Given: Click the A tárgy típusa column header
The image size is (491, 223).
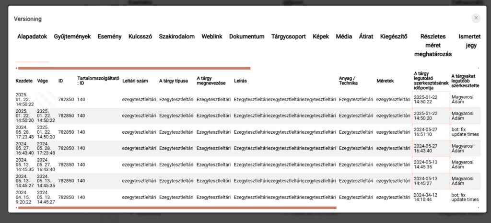Looking at the screenshot, I should click(x=174, y=81).
